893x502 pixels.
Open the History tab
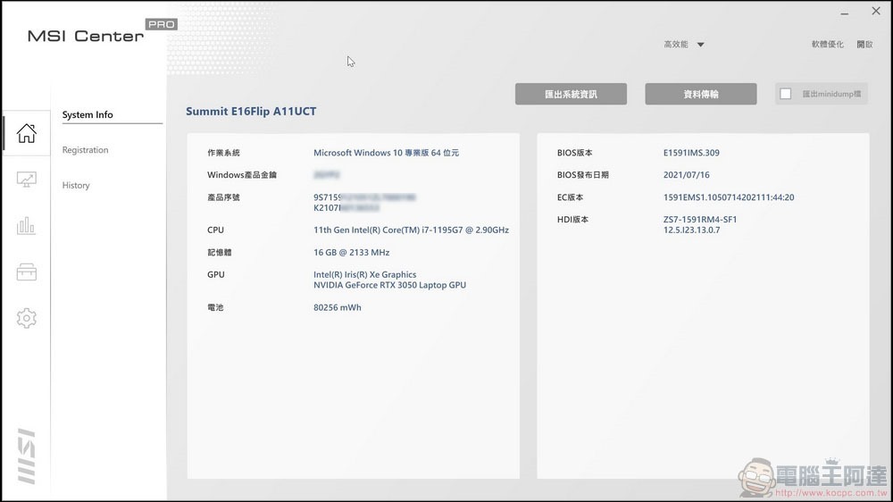click(x=76, y=186)
